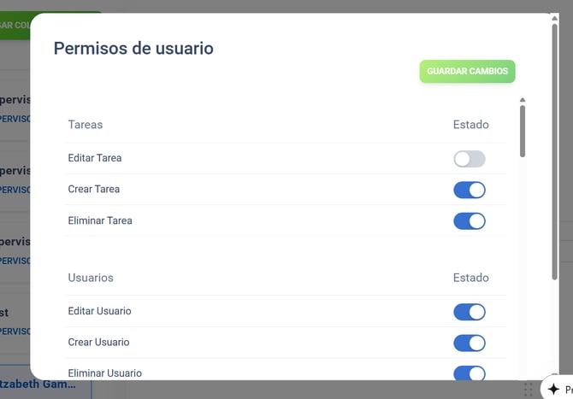
Task: Click the Usuarios section heading
Action: coord(91,278)
